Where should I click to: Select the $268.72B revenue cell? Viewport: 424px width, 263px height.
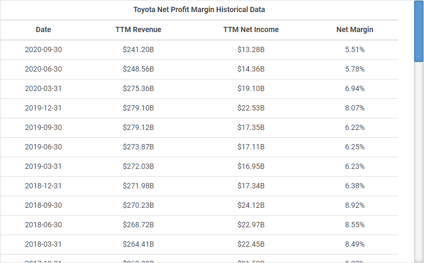click(138, 225)
